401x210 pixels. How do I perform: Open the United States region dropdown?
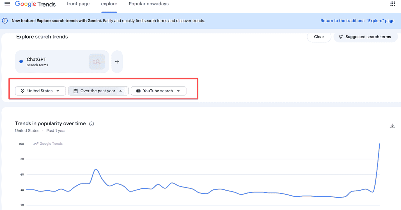[40, 91]
